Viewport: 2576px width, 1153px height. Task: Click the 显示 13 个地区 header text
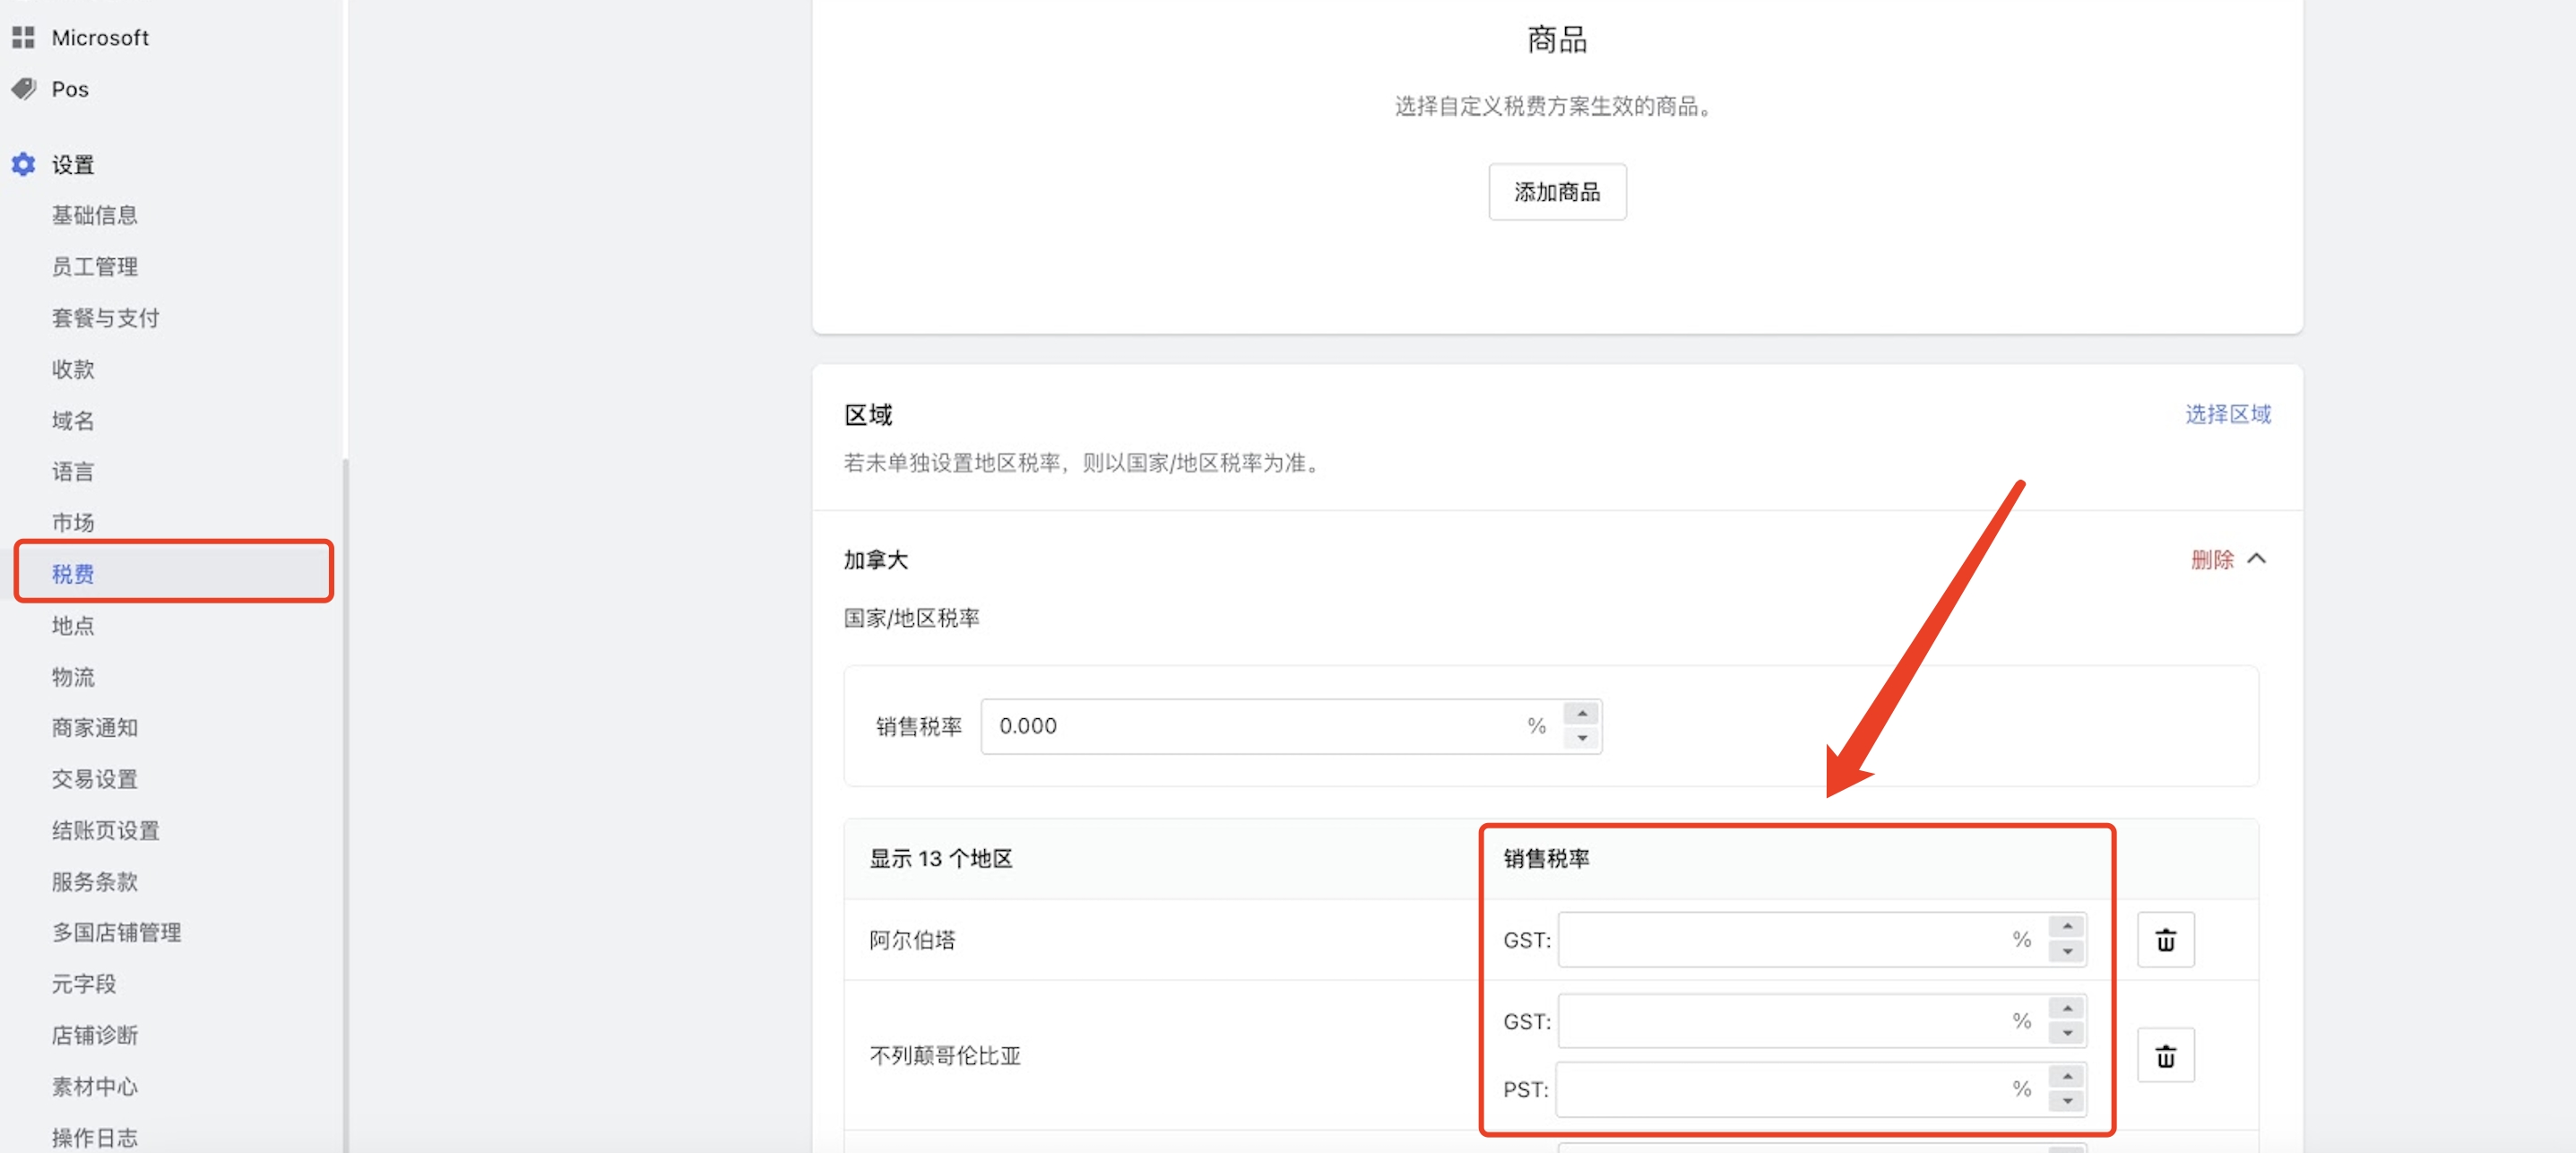pyautogui.click(x=941, y=859)
